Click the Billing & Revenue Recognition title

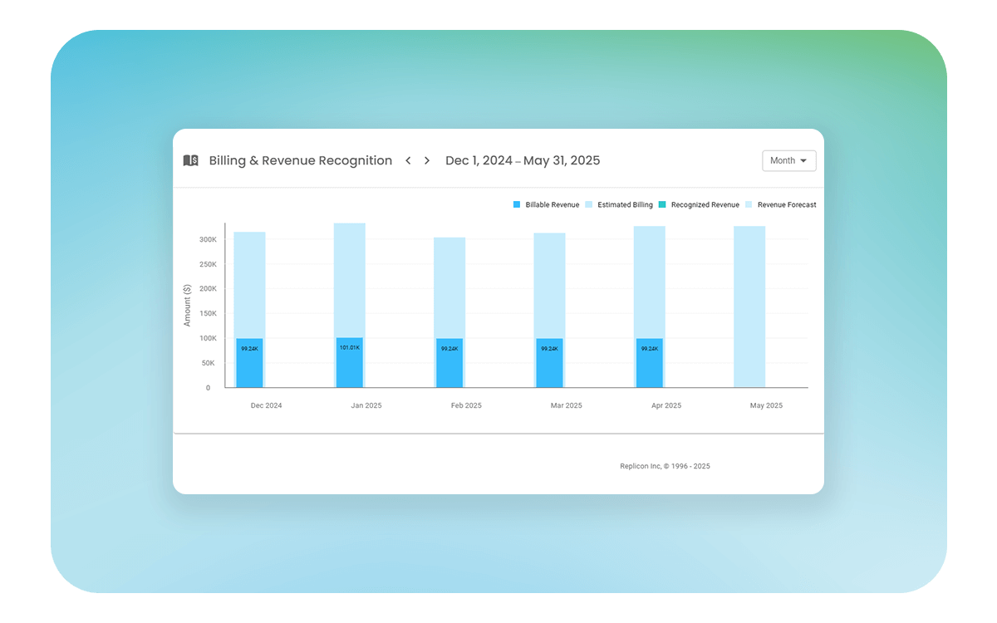click(301, 160)
